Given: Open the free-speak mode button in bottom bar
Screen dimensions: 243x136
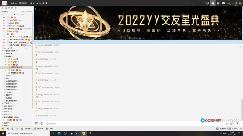Looking at the screenshot, I should 26,128.
